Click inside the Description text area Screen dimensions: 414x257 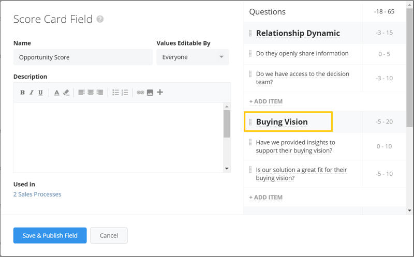119,138
